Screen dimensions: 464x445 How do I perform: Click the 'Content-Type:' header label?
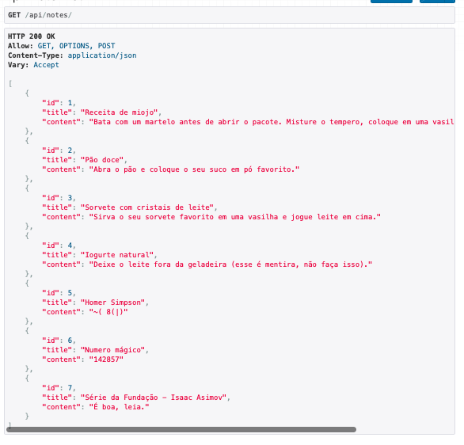(x=36, y=55)
